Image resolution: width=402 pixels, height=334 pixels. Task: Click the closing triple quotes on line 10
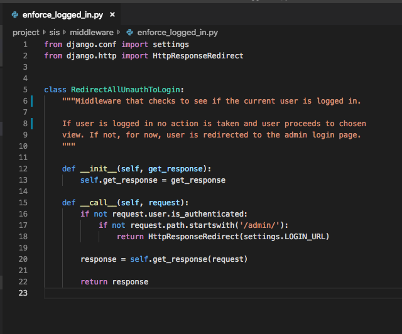click(68, 145)
